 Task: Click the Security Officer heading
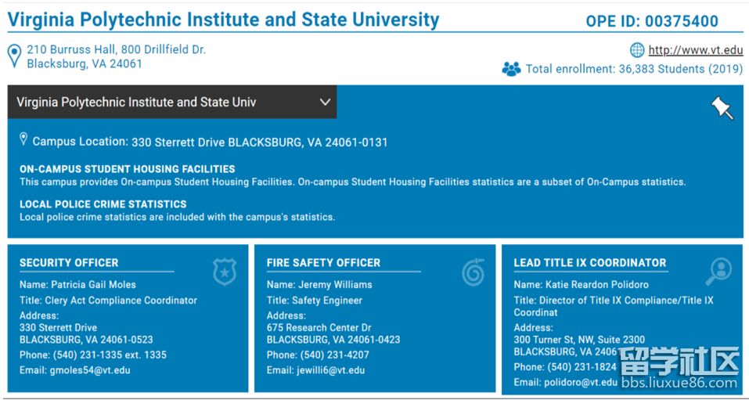(x=69, y=263)
